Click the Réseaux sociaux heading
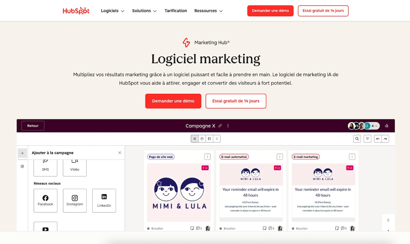410x244 pixels. coord(47,184)
